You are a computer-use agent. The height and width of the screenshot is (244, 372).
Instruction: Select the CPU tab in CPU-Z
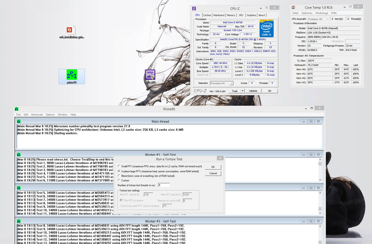[x=197, y=15]
